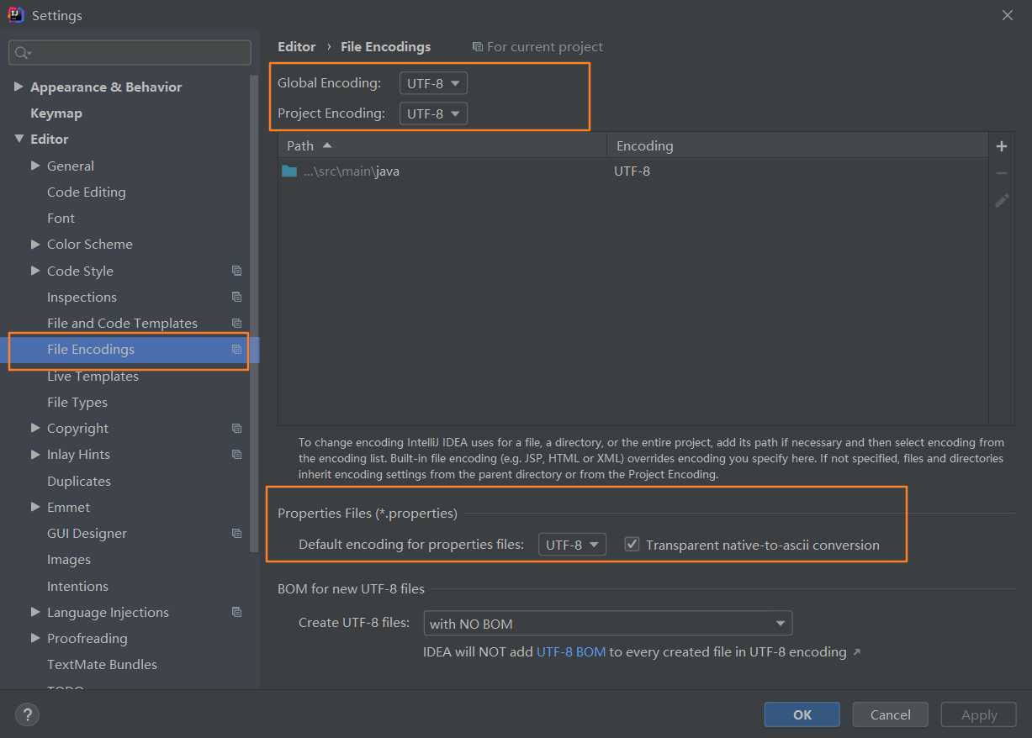Click the search magnifier icon in settings
The height and width of the screenshot is (738, 1032).
pyautogui.click(x=22, y=53)
